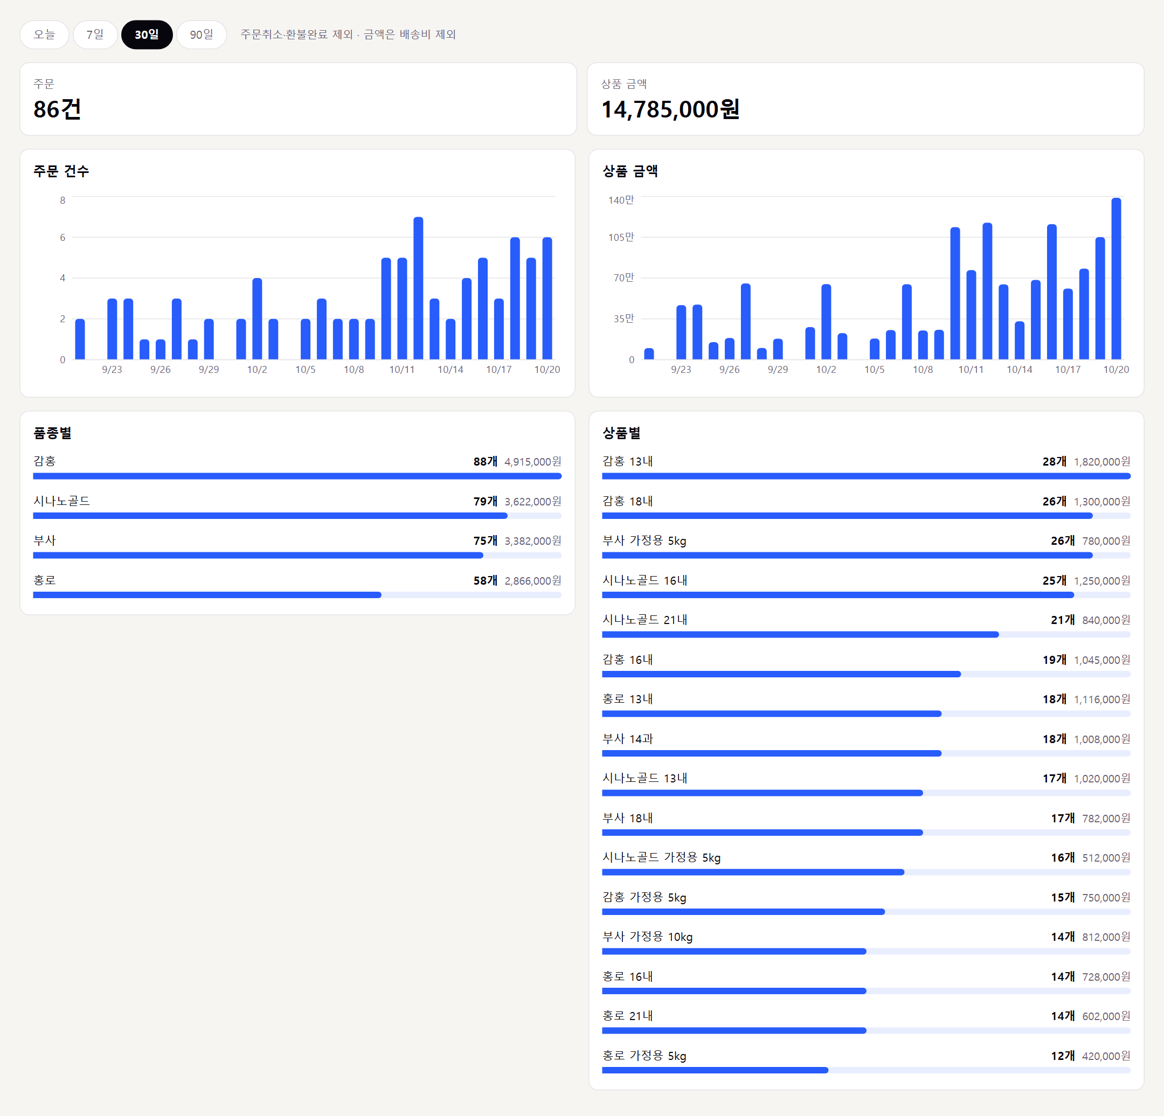Click the 품종별 section heading

click(52, 433)
